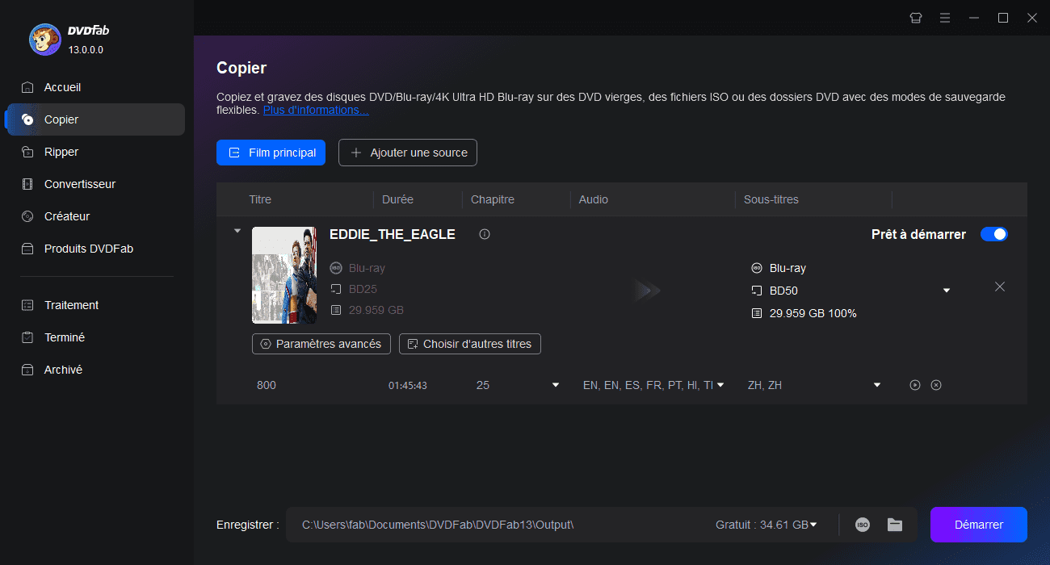Click the version number 13.0.0.0

pos(86,50)
